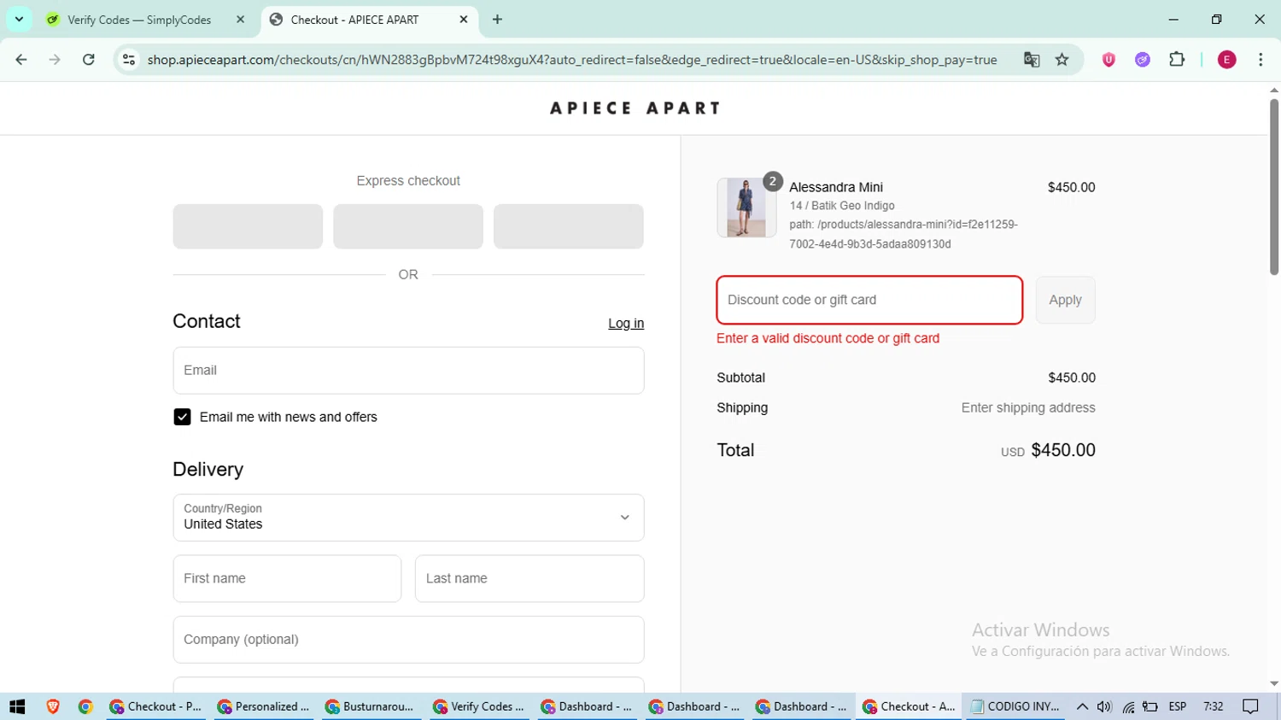Screen dimensions: 1281x720
Task: Open the Chrome three-dot menu
Action: point(1261,60)
